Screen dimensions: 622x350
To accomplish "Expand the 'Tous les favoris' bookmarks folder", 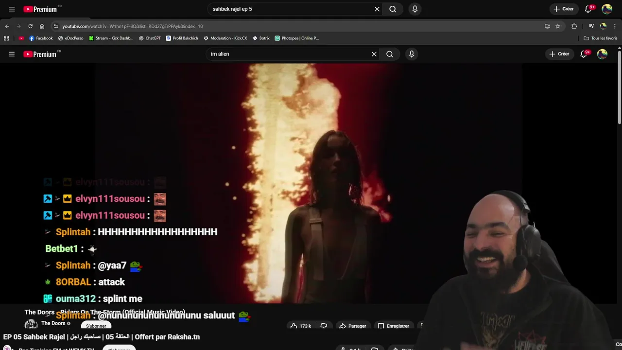I will pyautogui.click(x=601, y=38).
